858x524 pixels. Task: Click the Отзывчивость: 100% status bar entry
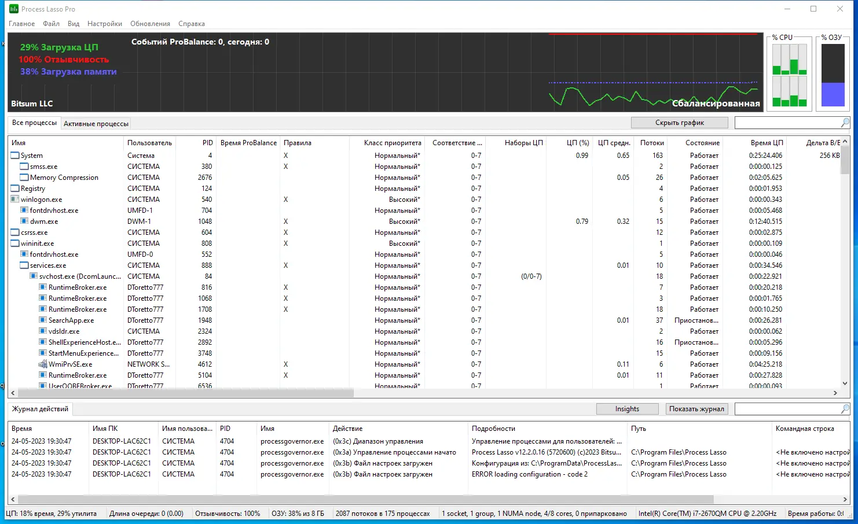coord(228,514)
